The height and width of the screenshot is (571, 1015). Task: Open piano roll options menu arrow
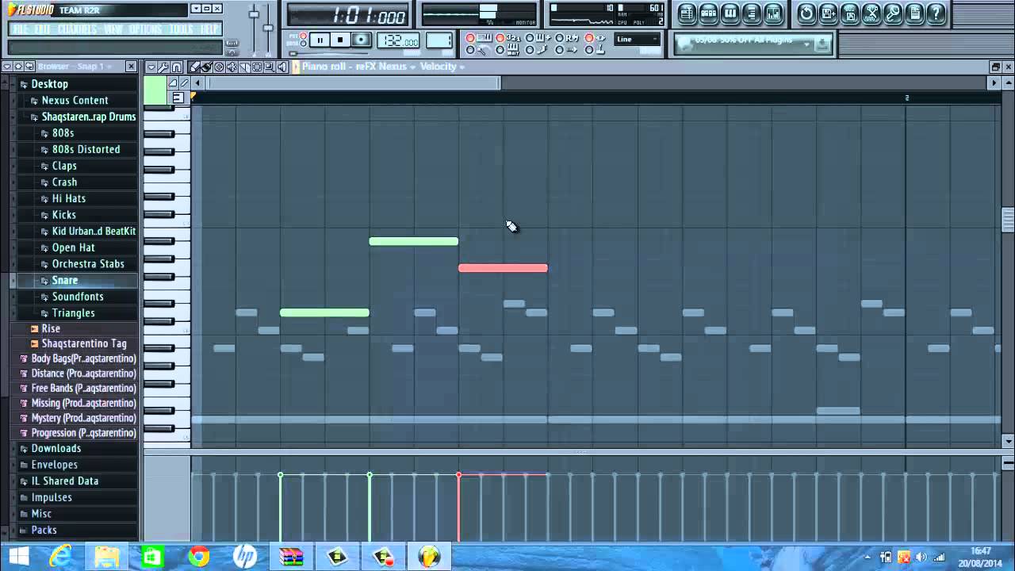(x=151, y=67)
